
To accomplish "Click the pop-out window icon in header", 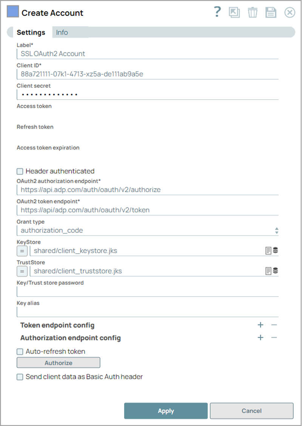I will tap(234, 12).
